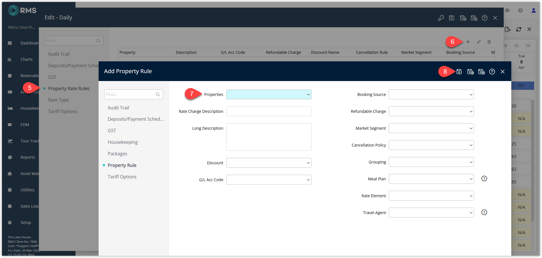Image resolution: width=542 pixels, height=258 pixels.
Task: Close the Add Property Rule dialog
Action: (503, 72)
